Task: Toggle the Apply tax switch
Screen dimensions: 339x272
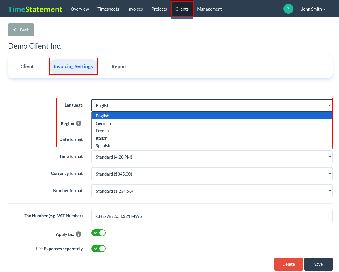Action: click(x=99, y=233)
